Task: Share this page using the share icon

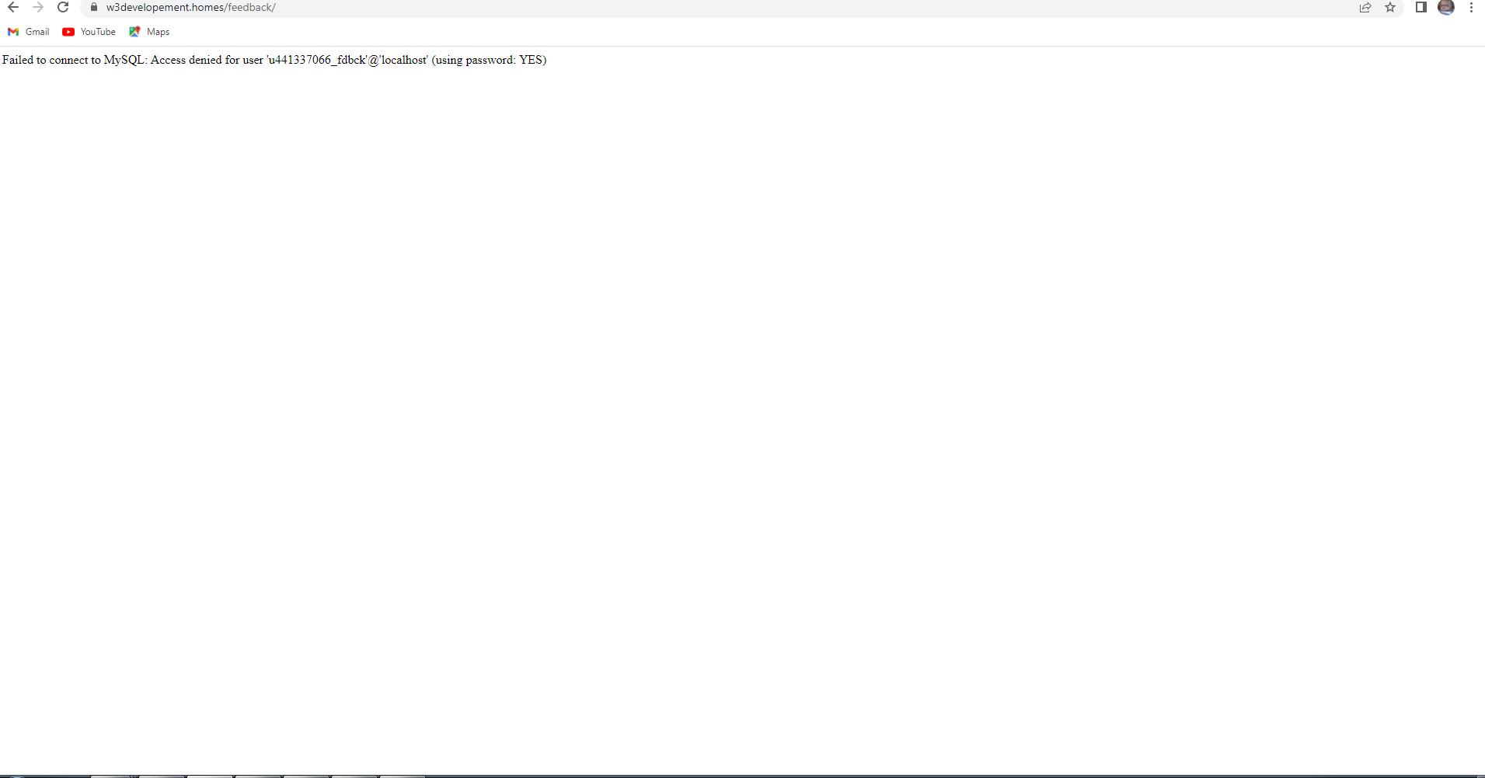Action: click(x=1365, y=8)
